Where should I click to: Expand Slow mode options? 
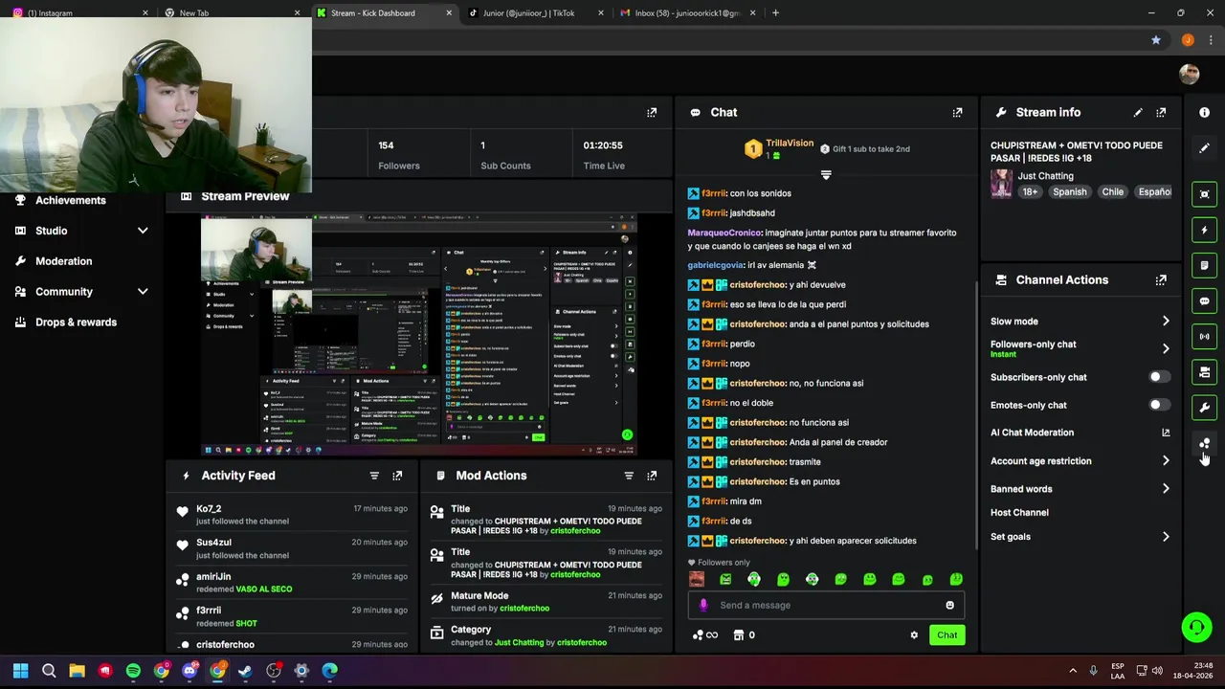1166,322
